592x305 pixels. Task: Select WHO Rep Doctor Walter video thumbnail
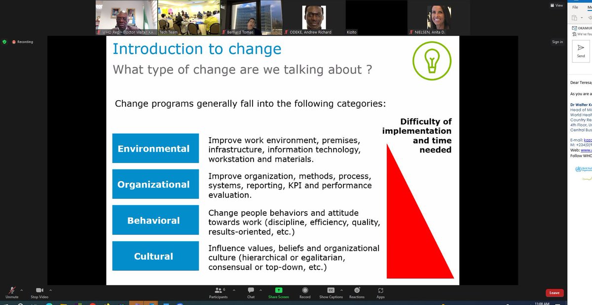[x=126, y=18]
